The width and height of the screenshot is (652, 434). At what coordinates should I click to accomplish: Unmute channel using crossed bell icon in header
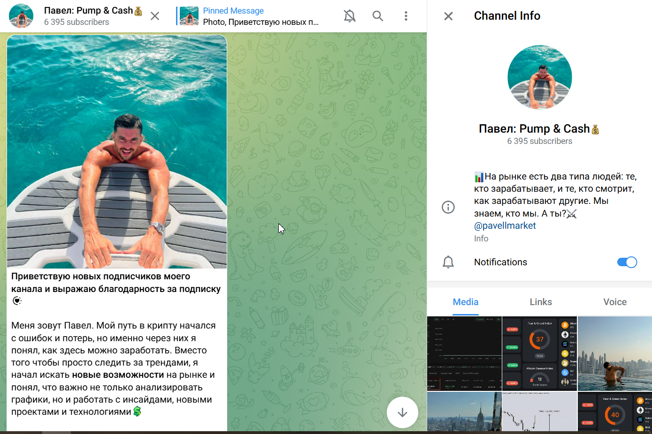point(350,16)
